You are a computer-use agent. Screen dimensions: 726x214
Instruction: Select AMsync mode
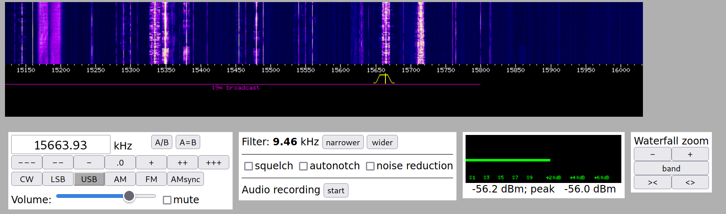tap(185, 179)
